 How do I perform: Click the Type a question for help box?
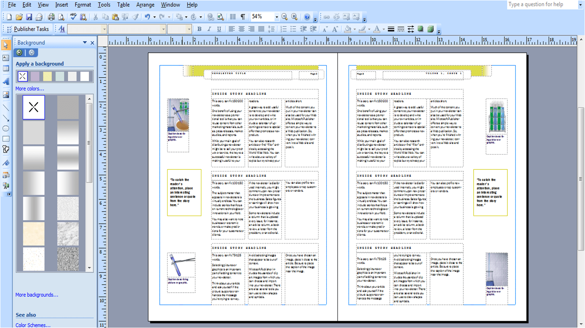tap(541, 4)
